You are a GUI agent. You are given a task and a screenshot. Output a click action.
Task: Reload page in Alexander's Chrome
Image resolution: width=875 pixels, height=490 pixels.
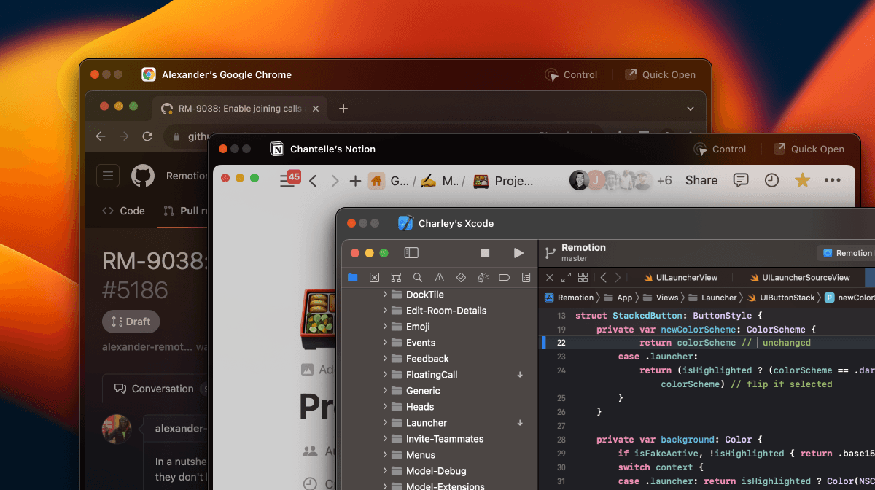tap(147, 136)
